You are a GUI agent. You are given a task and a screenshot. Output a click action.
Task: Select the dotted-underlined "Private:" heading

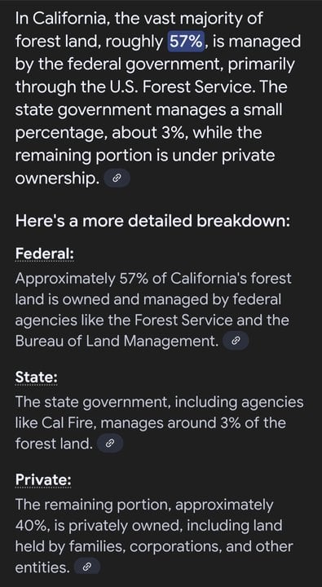(x=43, y=480)
